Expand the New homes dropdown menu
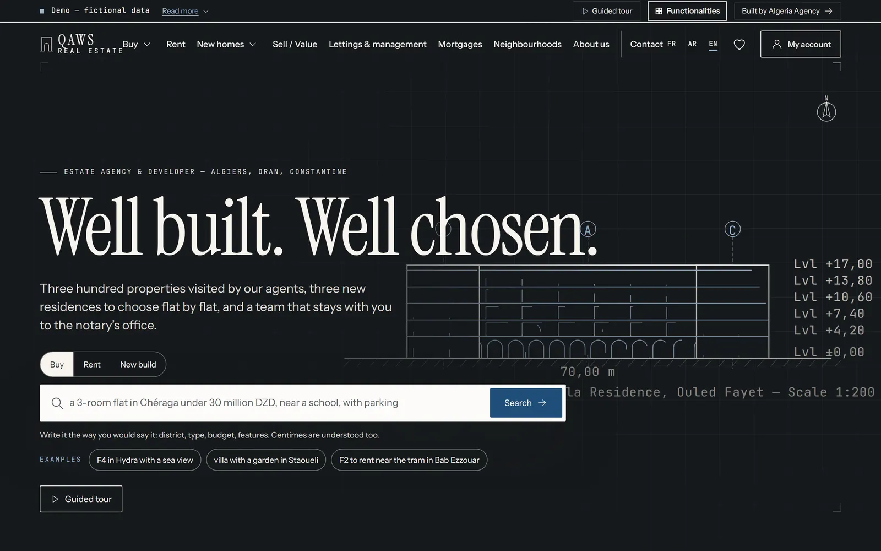The image size is (881, 551). pos(226,44)
